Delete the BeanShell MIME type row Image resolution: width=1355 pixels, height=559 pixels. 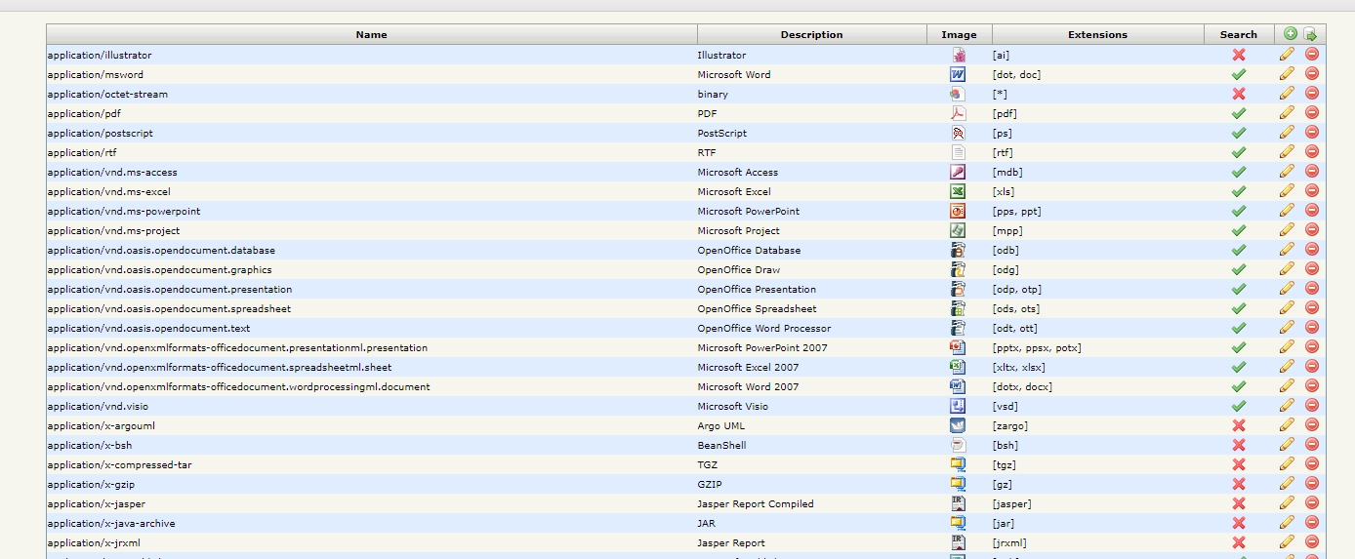click(x=1312, y=445)
